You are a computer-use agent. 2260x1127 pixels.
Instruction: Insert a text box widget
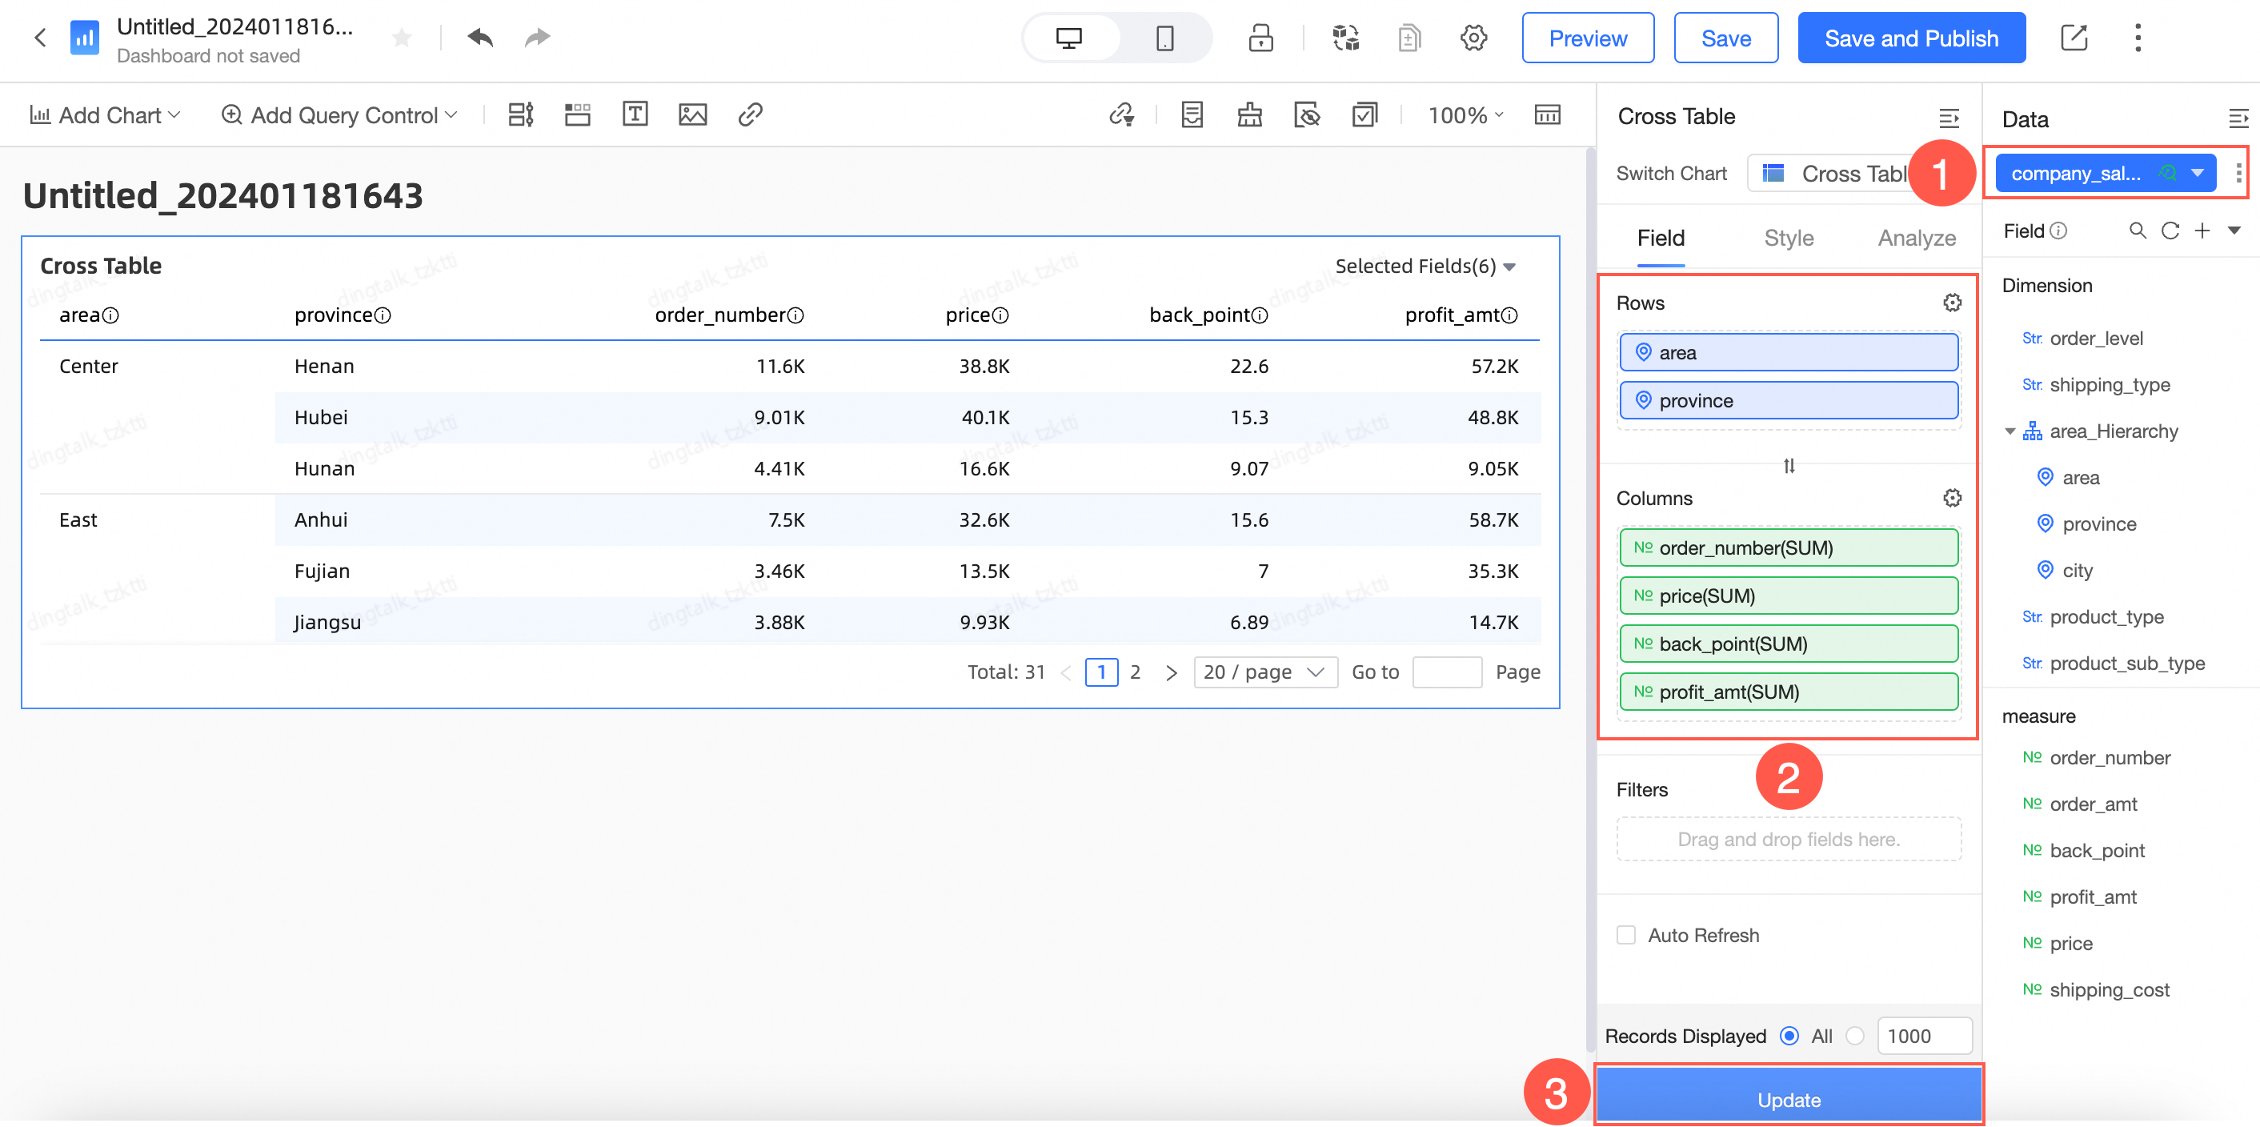point(635,115)
